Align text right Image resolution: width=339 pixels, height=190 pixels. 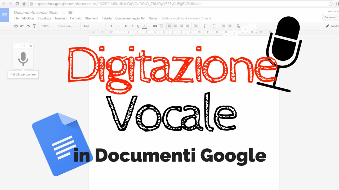181,26
